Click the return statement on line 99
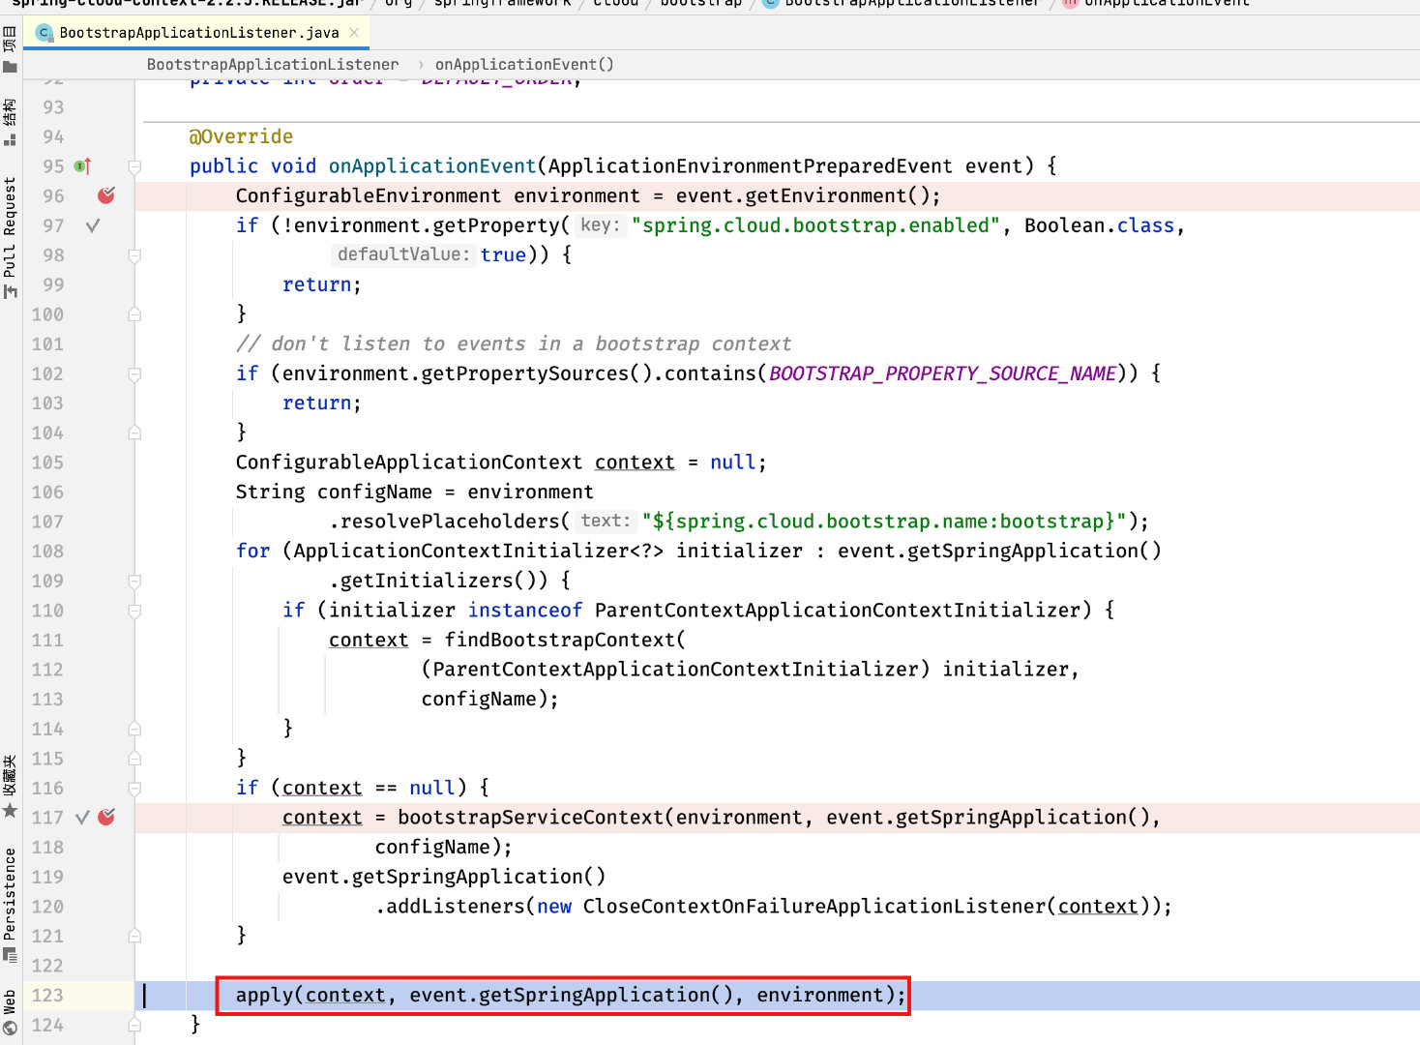The width and height of the screenshot is (1420, 1045). [x=321, y=284]
